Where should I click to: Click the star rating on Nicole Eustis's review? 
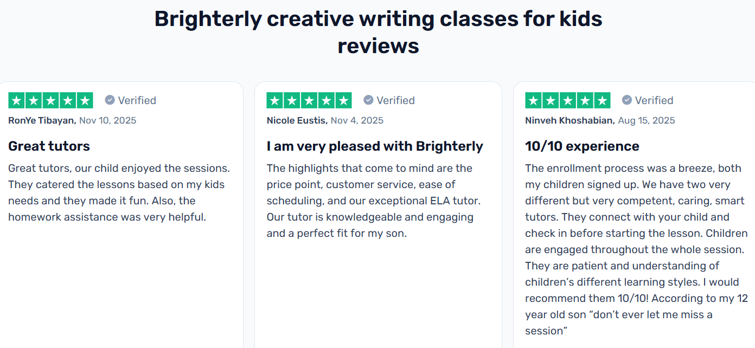[309, 100]
